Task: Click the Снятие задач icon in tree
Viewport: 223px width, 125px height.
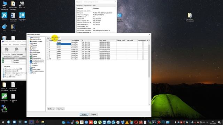Action: pos(31,69)
